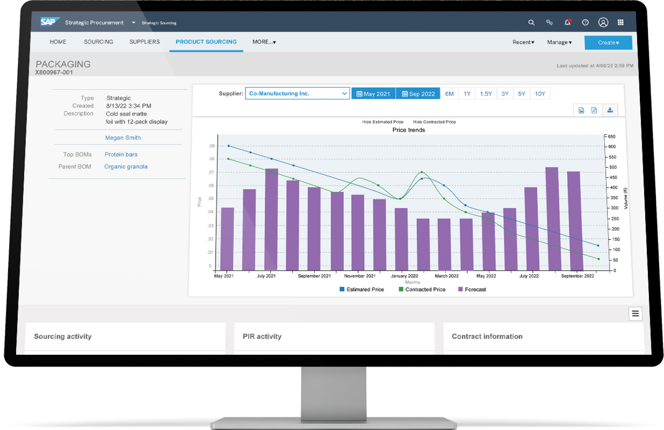This screenshot has width=664, height=430.
Task: Open the search in the header
Action: point(531,23)
